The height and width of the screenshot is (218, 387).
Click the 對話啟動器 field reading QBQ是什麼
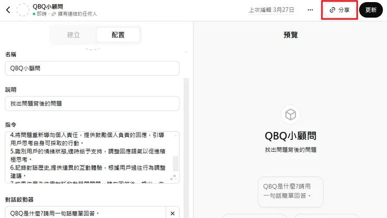pyautogui.click(x=85, y=213)
